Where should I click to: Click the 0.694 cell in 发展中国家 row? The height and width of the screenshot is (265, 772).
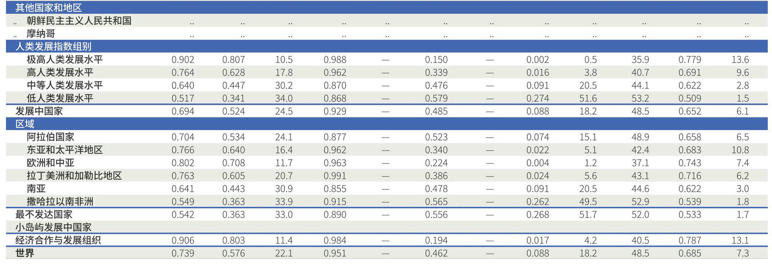183,112
